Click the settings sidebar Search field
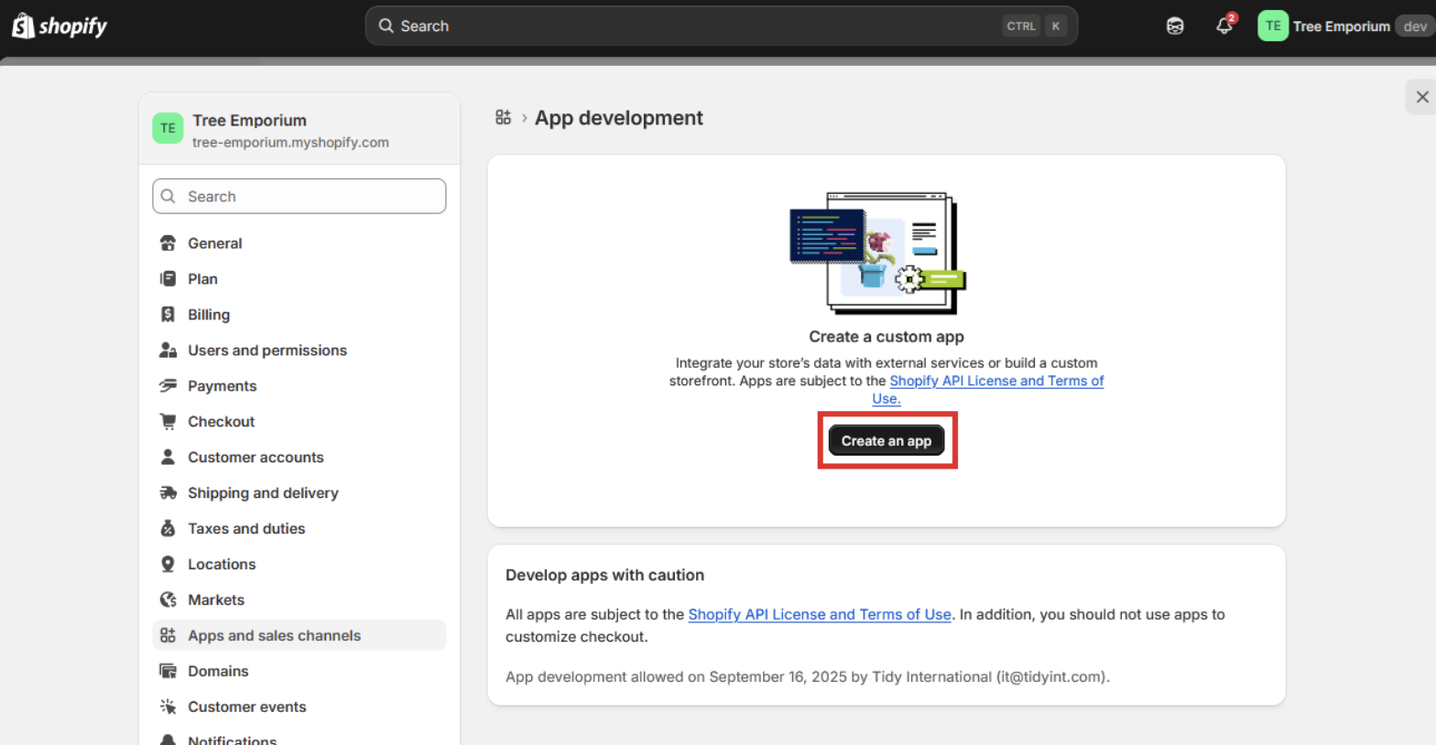The height and width of the screenshot is (745, 1436). (299, 196)
